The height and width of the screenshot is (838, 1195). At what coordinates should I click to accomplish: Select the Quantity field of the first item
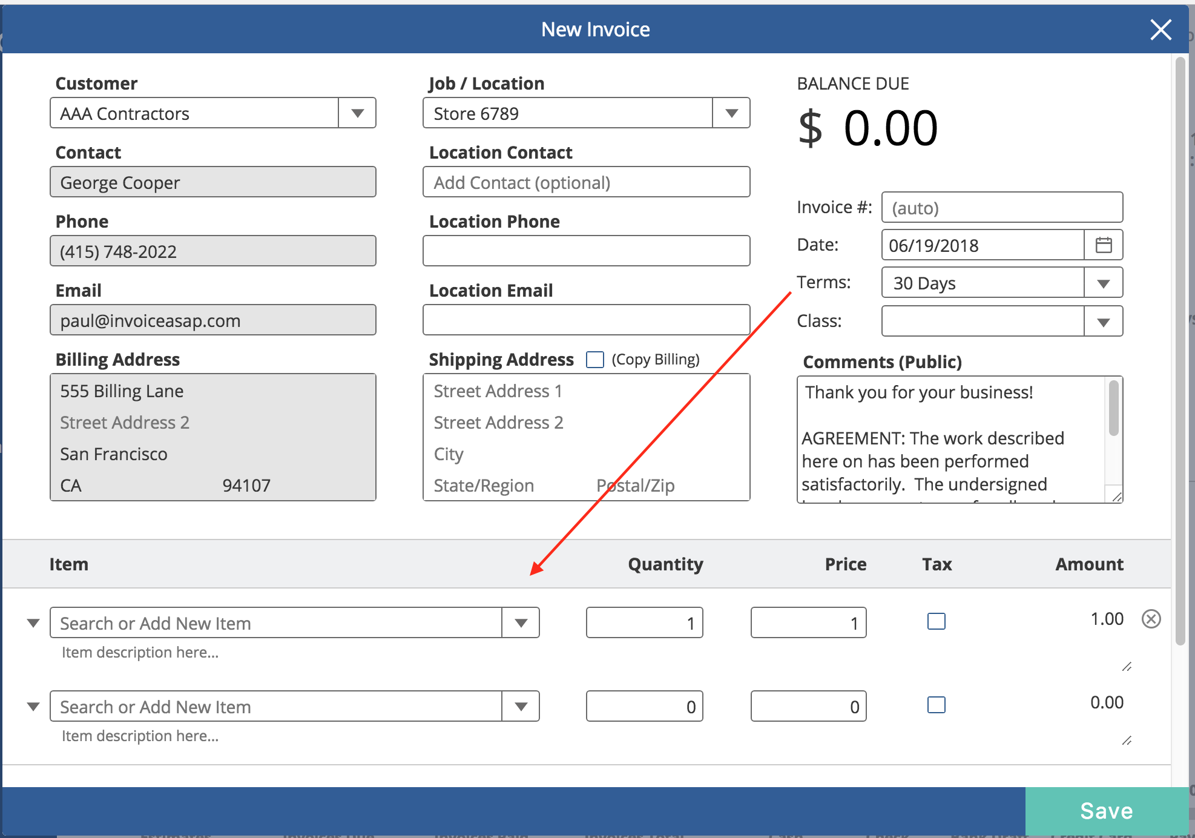(x=644, y=622)
